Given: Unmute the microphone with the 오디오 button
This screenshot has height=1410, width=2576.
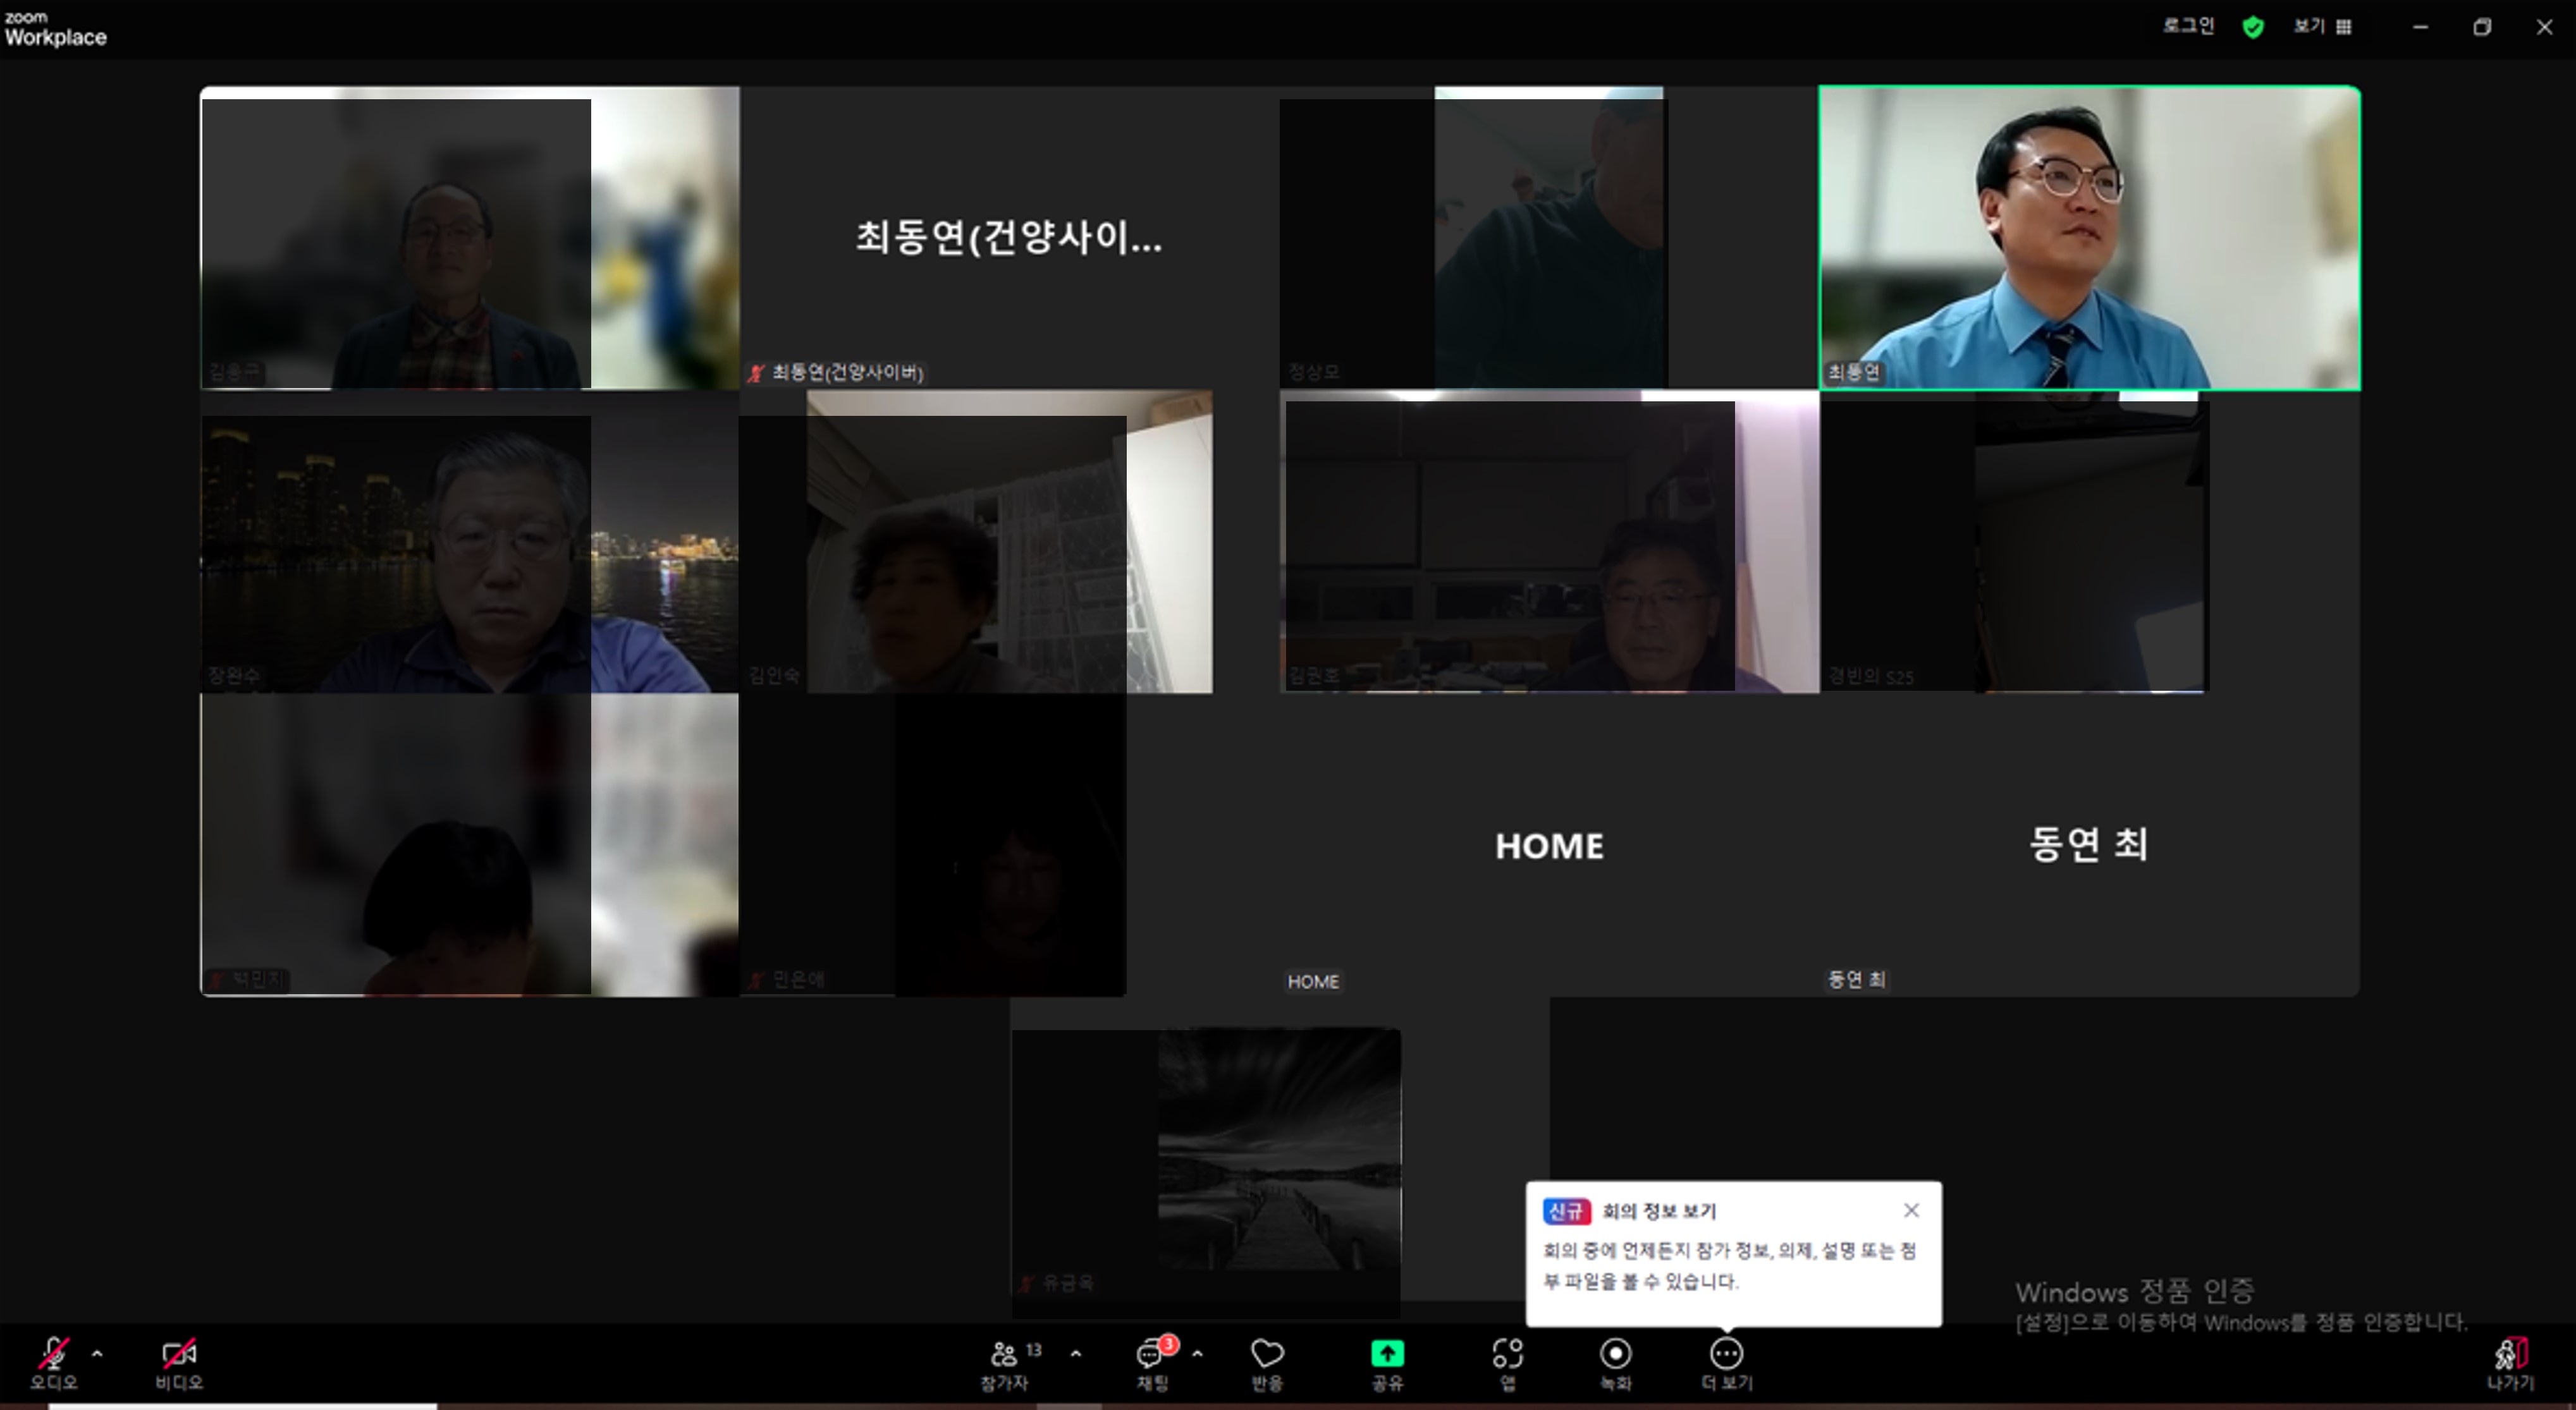Looking at the screenshot, I should click(x=54, y=1363).
